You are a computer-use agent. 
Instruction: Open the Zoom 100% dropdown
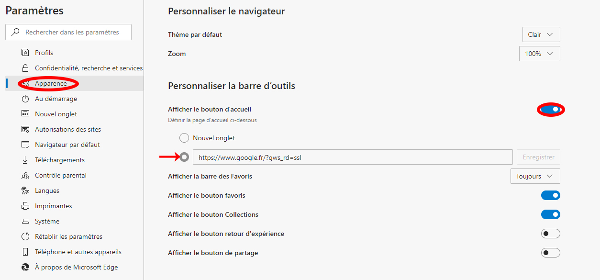[x=539, y=54]
